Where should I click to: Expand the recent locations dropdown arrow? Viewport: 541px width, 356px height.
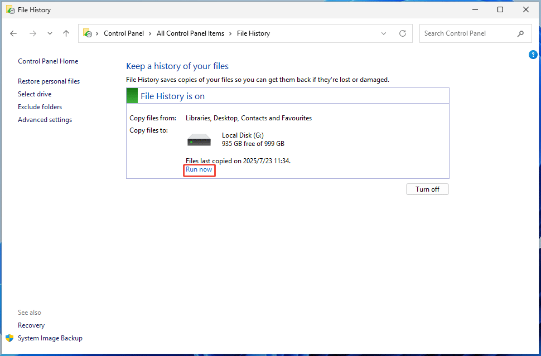(x=49, y=33)
